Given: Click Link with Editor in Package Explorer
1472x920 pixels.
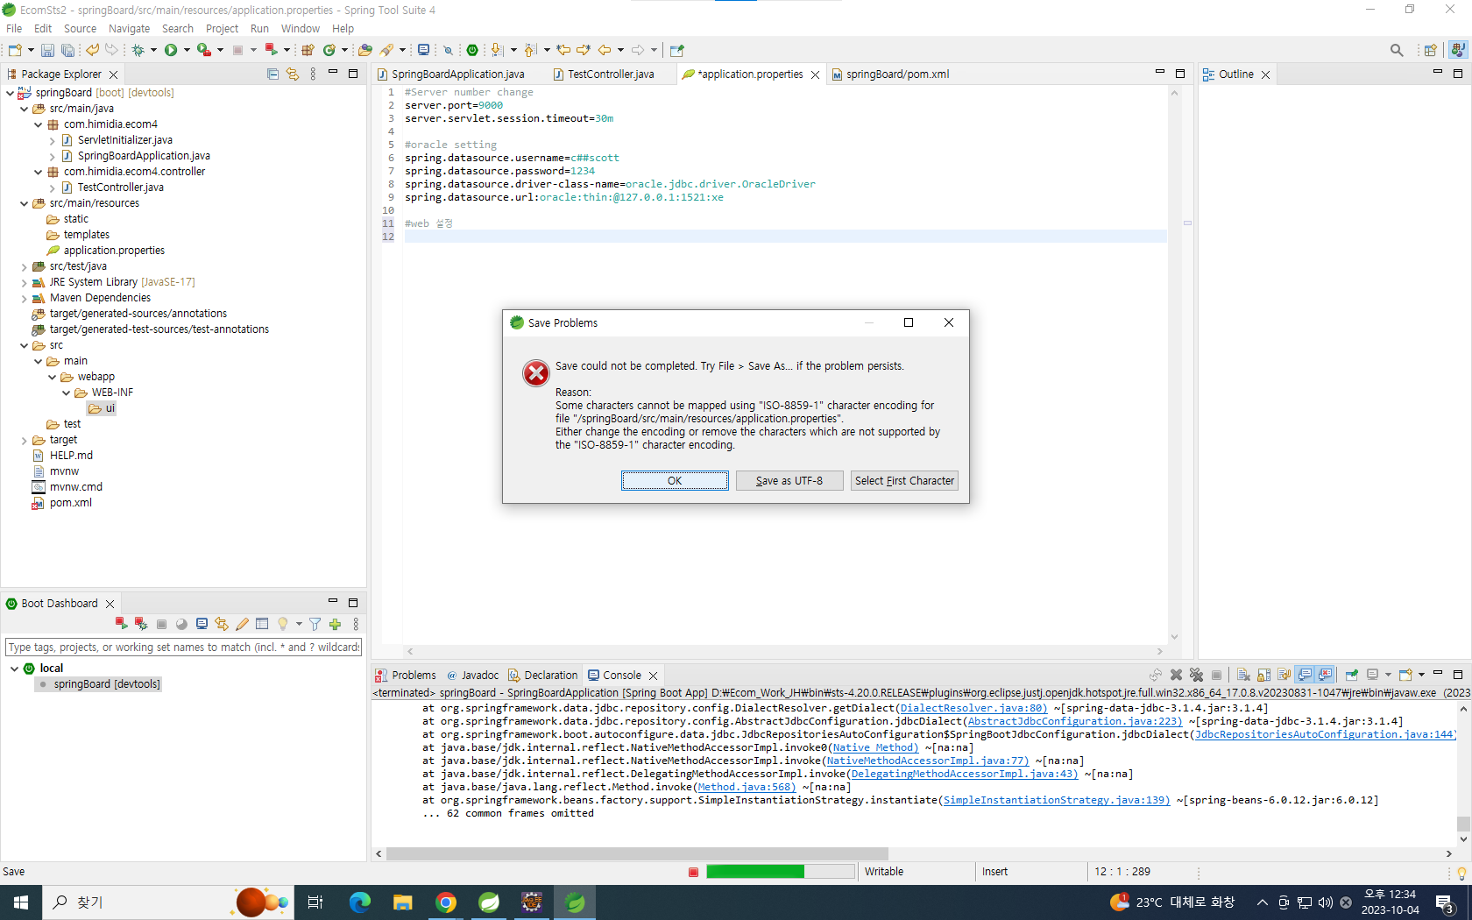Looking at the screenshot, I should coord(293,74).
